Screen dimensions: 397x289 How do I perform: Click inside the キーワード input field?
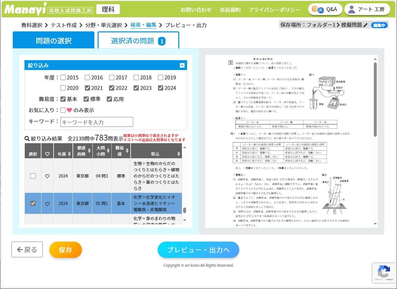[x=97, y=122]
